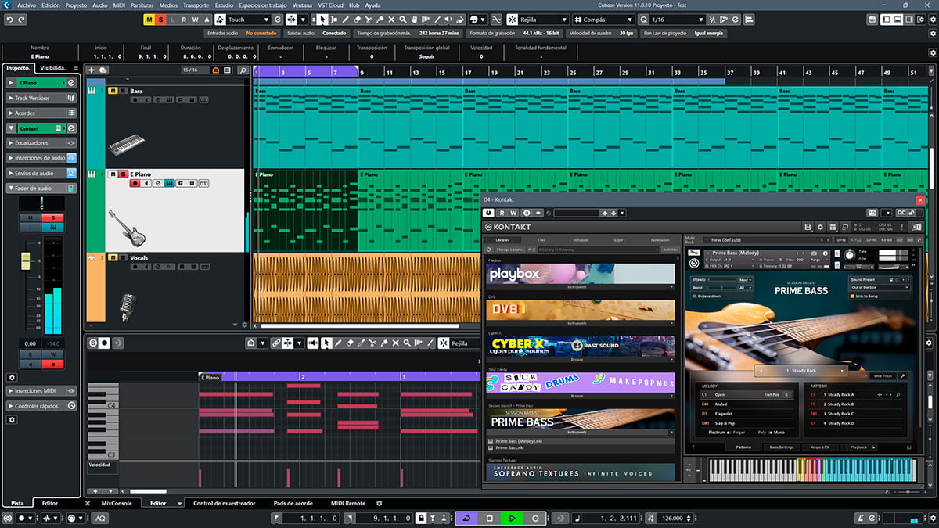This screenshot has height=528, width=939.
Task: Toggle global Solo S button in toolbar
Action: pos(160,20)
